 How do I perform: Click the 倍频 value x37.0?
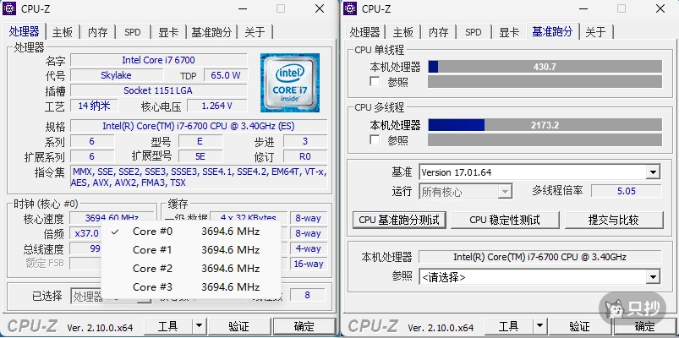86,233
